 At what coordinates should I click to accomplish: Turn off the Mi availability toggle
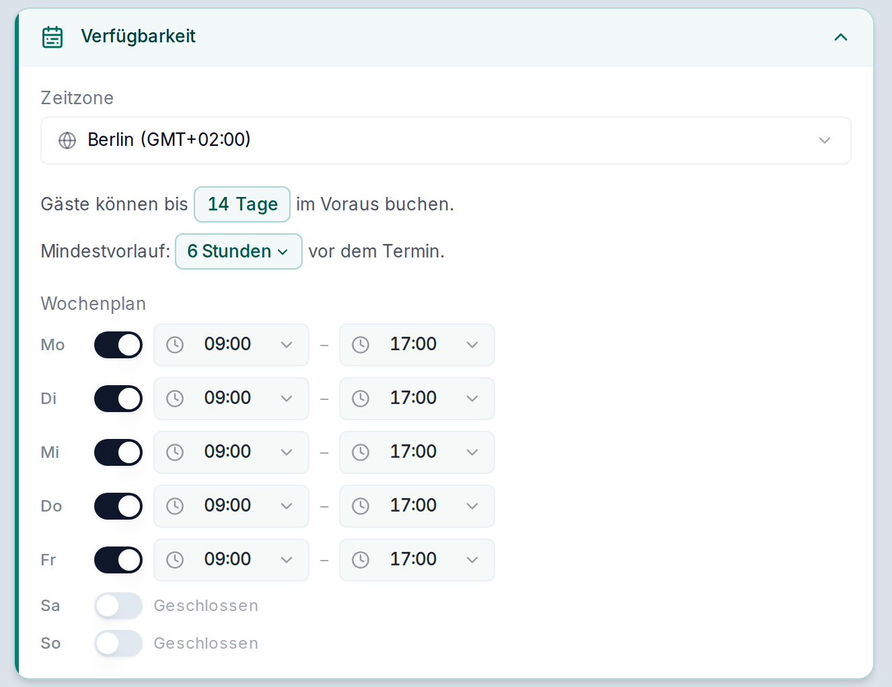118,452
